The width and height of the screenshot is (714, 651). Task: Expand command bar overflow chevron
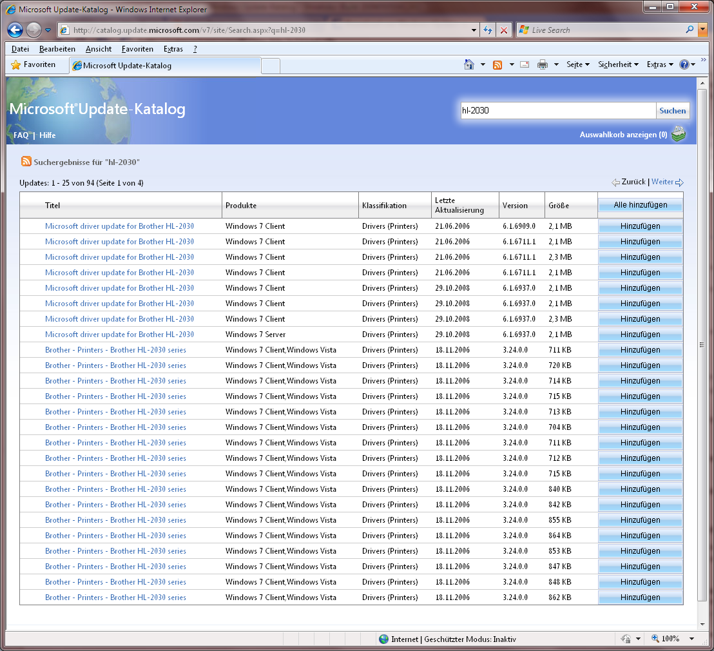point(704,60)
